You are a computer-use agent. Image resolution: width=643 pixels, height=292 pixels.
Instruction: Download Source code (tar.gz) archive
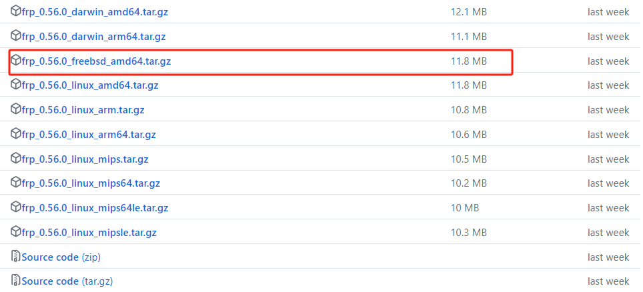click(67, 281)
